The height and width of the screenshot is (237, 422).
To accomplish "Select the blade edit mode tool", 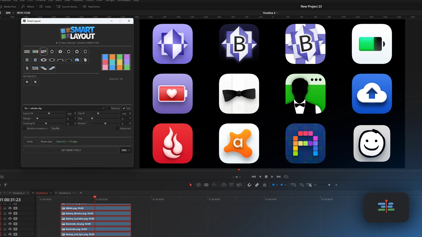I will point(206,185).
